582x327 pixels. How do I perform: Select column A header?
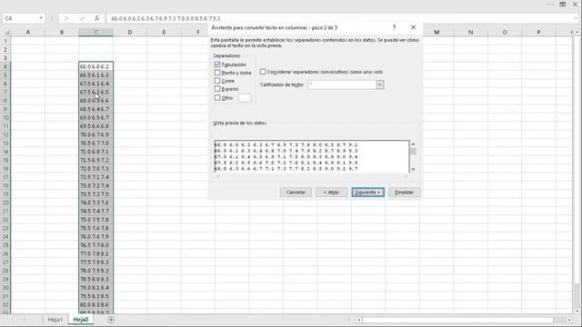[x=28, y=33]
